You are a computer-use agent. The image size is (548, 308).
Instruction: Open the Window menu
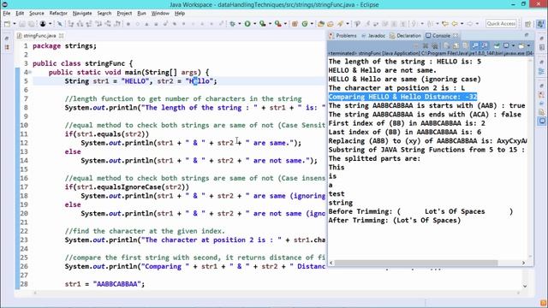160,14
